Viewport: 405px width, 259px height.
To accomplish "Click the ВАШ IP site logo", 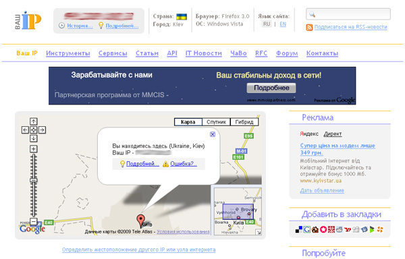I will [x=28, y=20].
